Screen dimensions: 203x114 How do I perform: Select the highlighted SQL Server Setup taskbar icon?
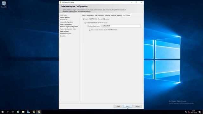click(x=39, y=112)
